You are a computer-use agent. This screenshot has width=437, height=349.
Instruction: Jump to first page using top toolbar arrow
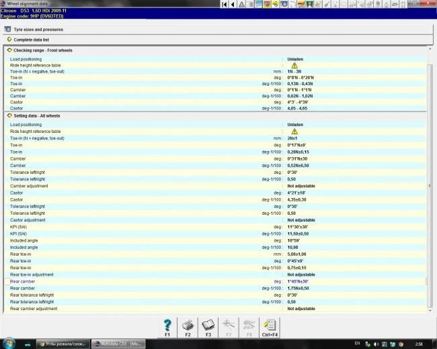[225, 4]
